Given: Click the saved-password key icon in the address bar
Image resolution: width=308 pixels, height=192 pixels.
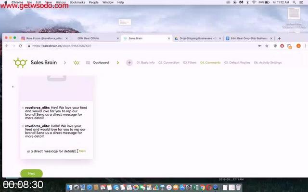Looking at the screenshot, I should (260, 46).
